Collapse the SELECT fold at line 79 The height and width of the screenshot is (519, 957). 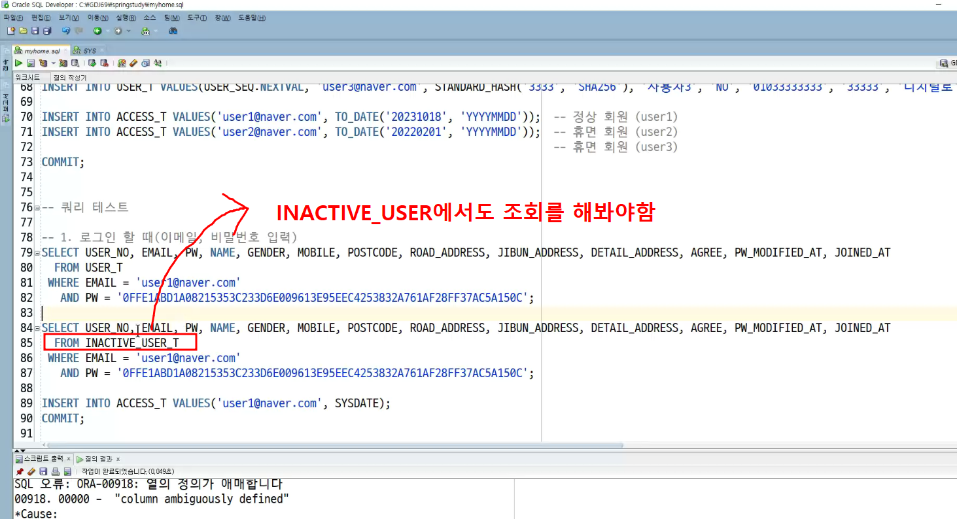37,253
